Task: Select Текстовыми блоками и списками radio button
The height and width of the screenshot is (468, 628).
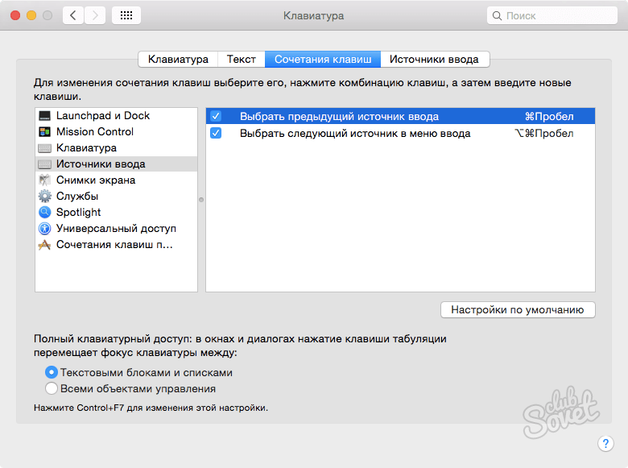Action: coord(52,372)
